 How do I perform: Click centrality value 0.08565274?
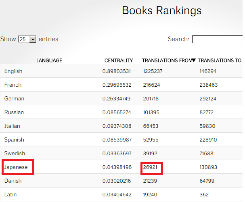tap(117, 112)
